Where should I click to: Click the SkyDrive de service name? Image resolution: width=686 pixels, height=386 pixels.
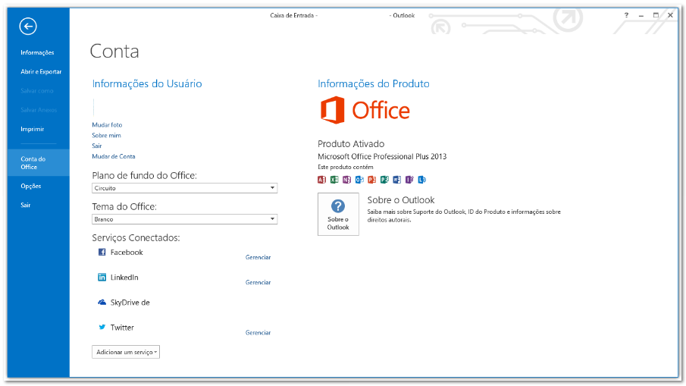pyautogui.click(x=130, y=303)
